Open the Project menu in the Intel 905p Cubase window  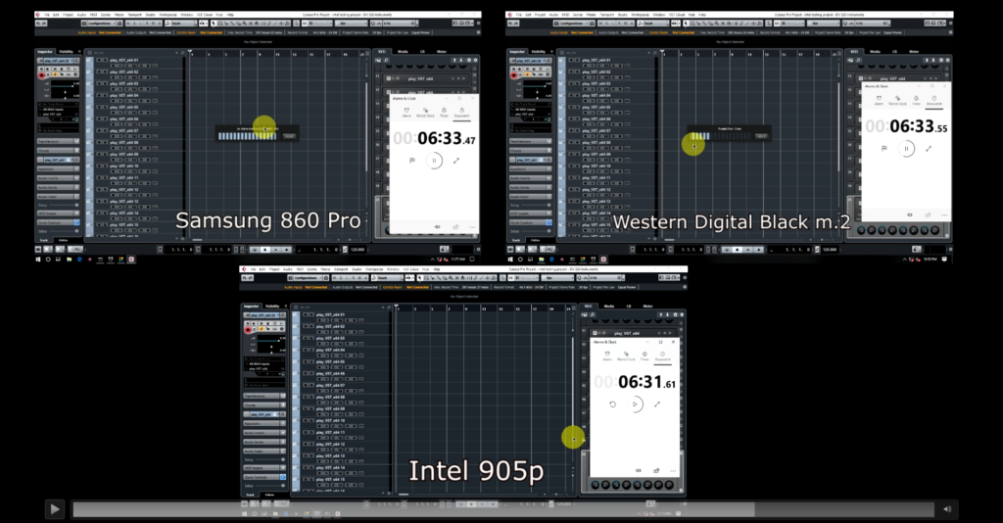point(274,269)
